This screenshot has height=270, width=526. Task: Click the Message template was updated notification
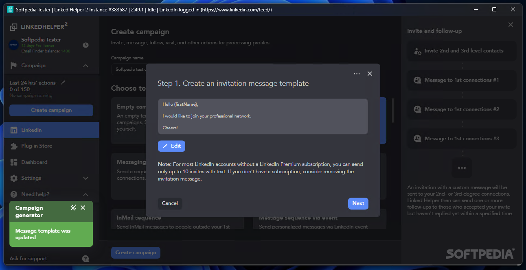pos(51,234)
